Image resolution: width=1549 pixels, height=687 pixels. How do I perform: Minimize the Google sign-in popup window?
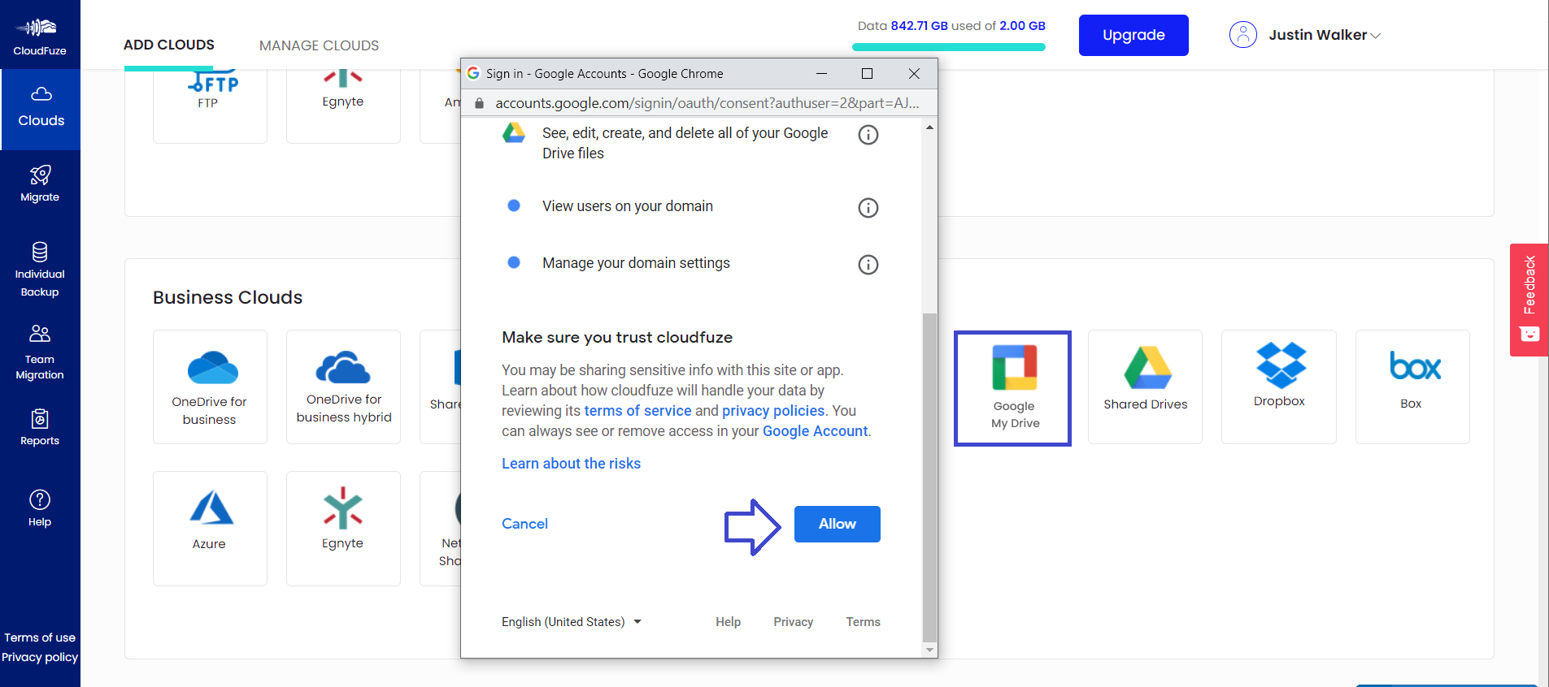pyautogui.click(x=821, y=74)
